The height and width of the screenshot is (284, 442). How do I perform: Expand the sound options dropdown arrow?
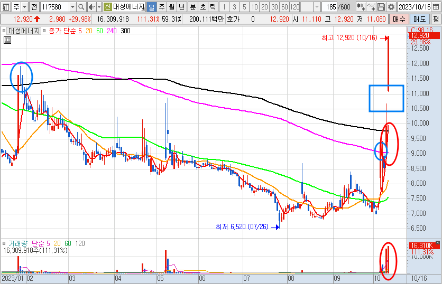99,7
